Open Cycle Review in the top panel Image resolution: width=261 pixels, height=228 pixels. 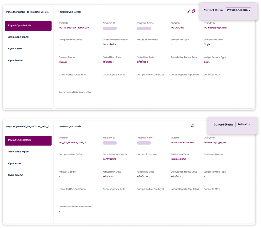pos(16,60)
